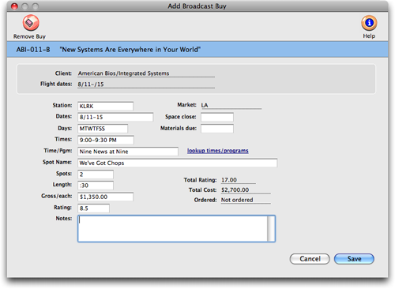Cancel adding the broadcast buy
395x289 pixels.
[x=310, y=259]
